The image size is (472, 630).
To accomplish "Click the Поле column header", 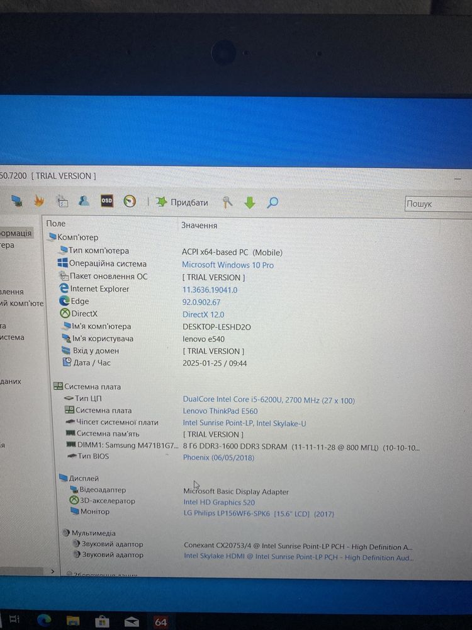I will 56,224.
